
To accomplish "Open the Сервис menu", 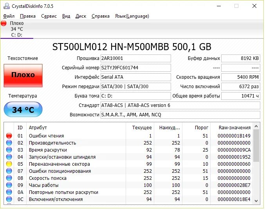I will [x=49, y=16].
